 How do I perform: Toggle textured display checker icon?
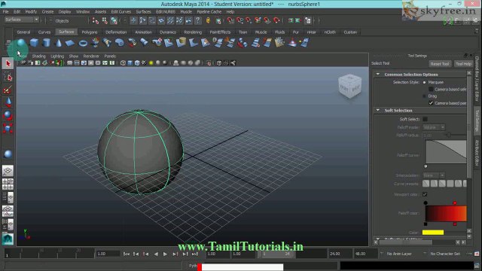tap(144, 63)
